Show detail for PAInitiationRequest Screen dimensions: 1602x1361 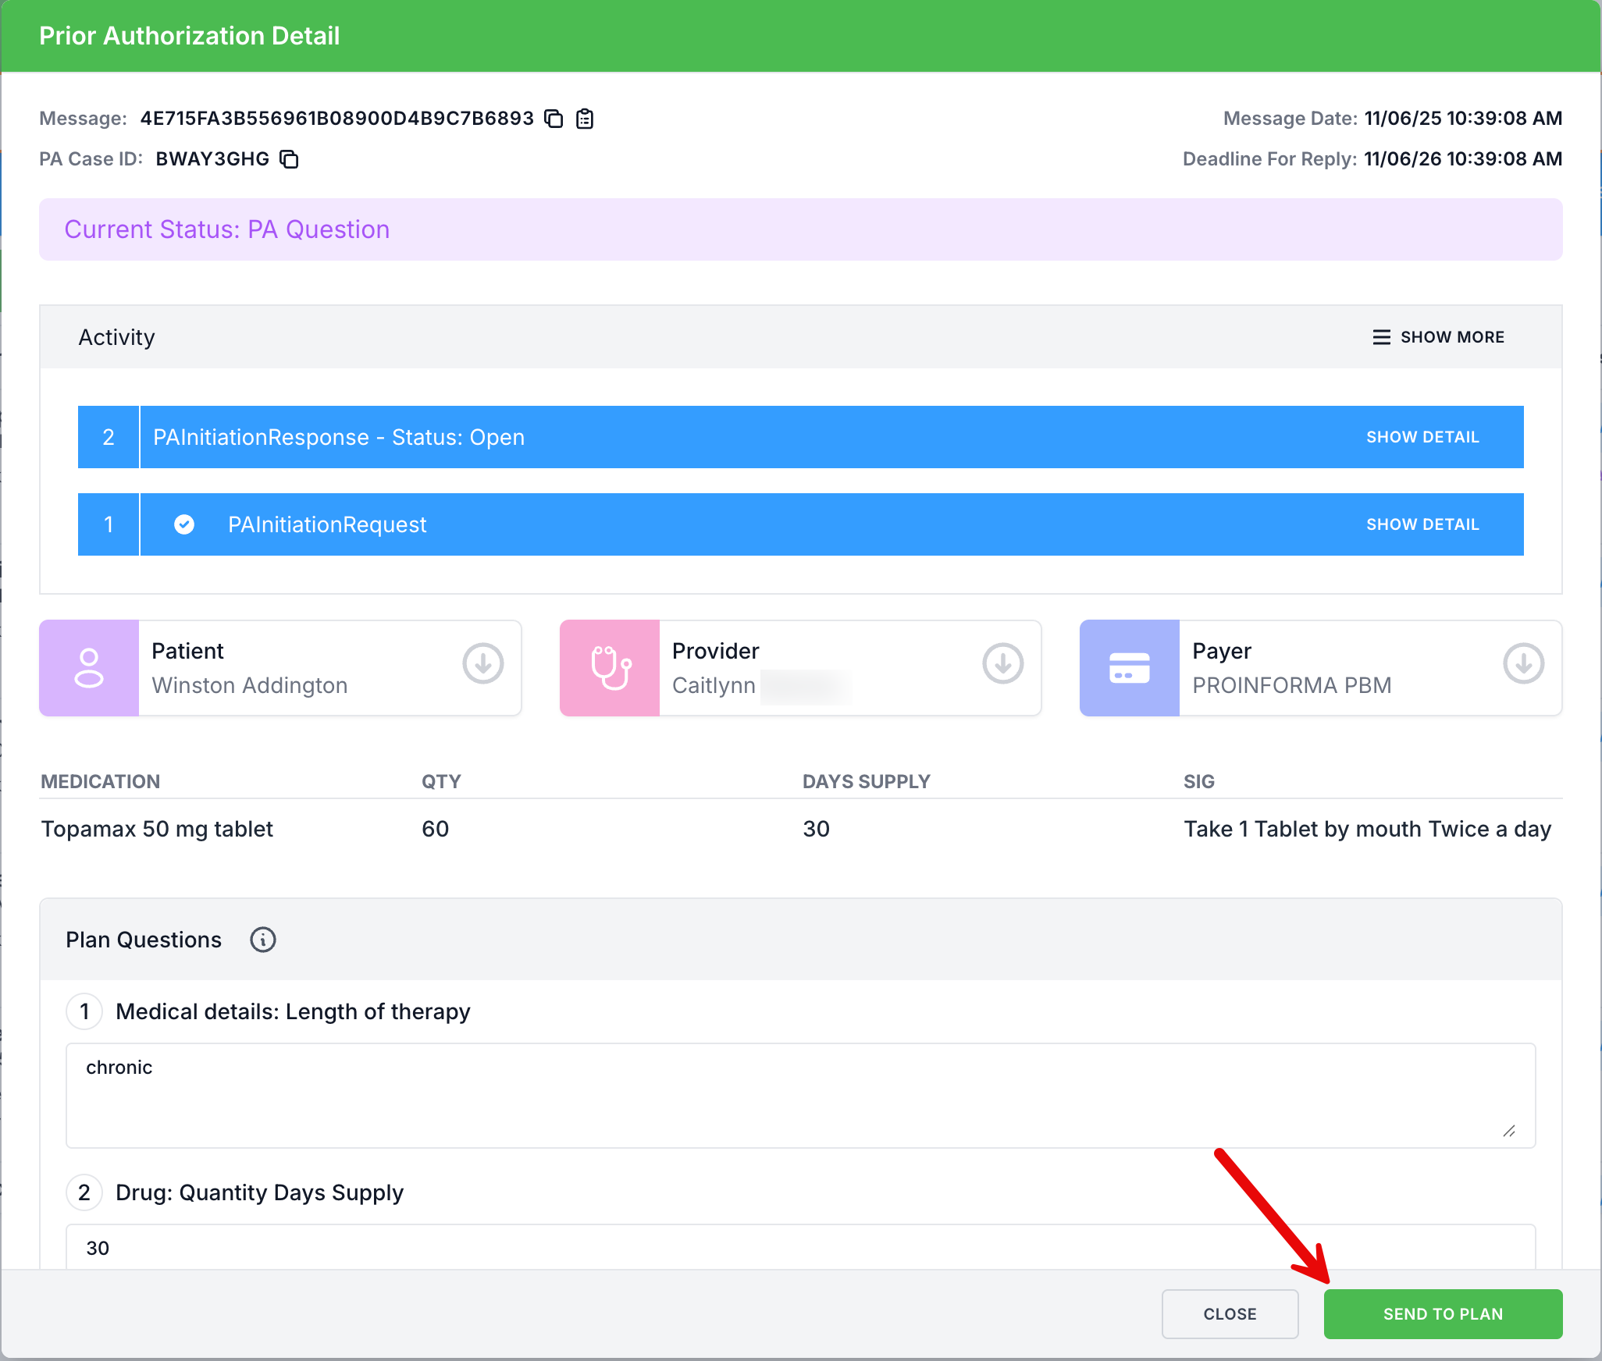click(x=1422, y=524)
